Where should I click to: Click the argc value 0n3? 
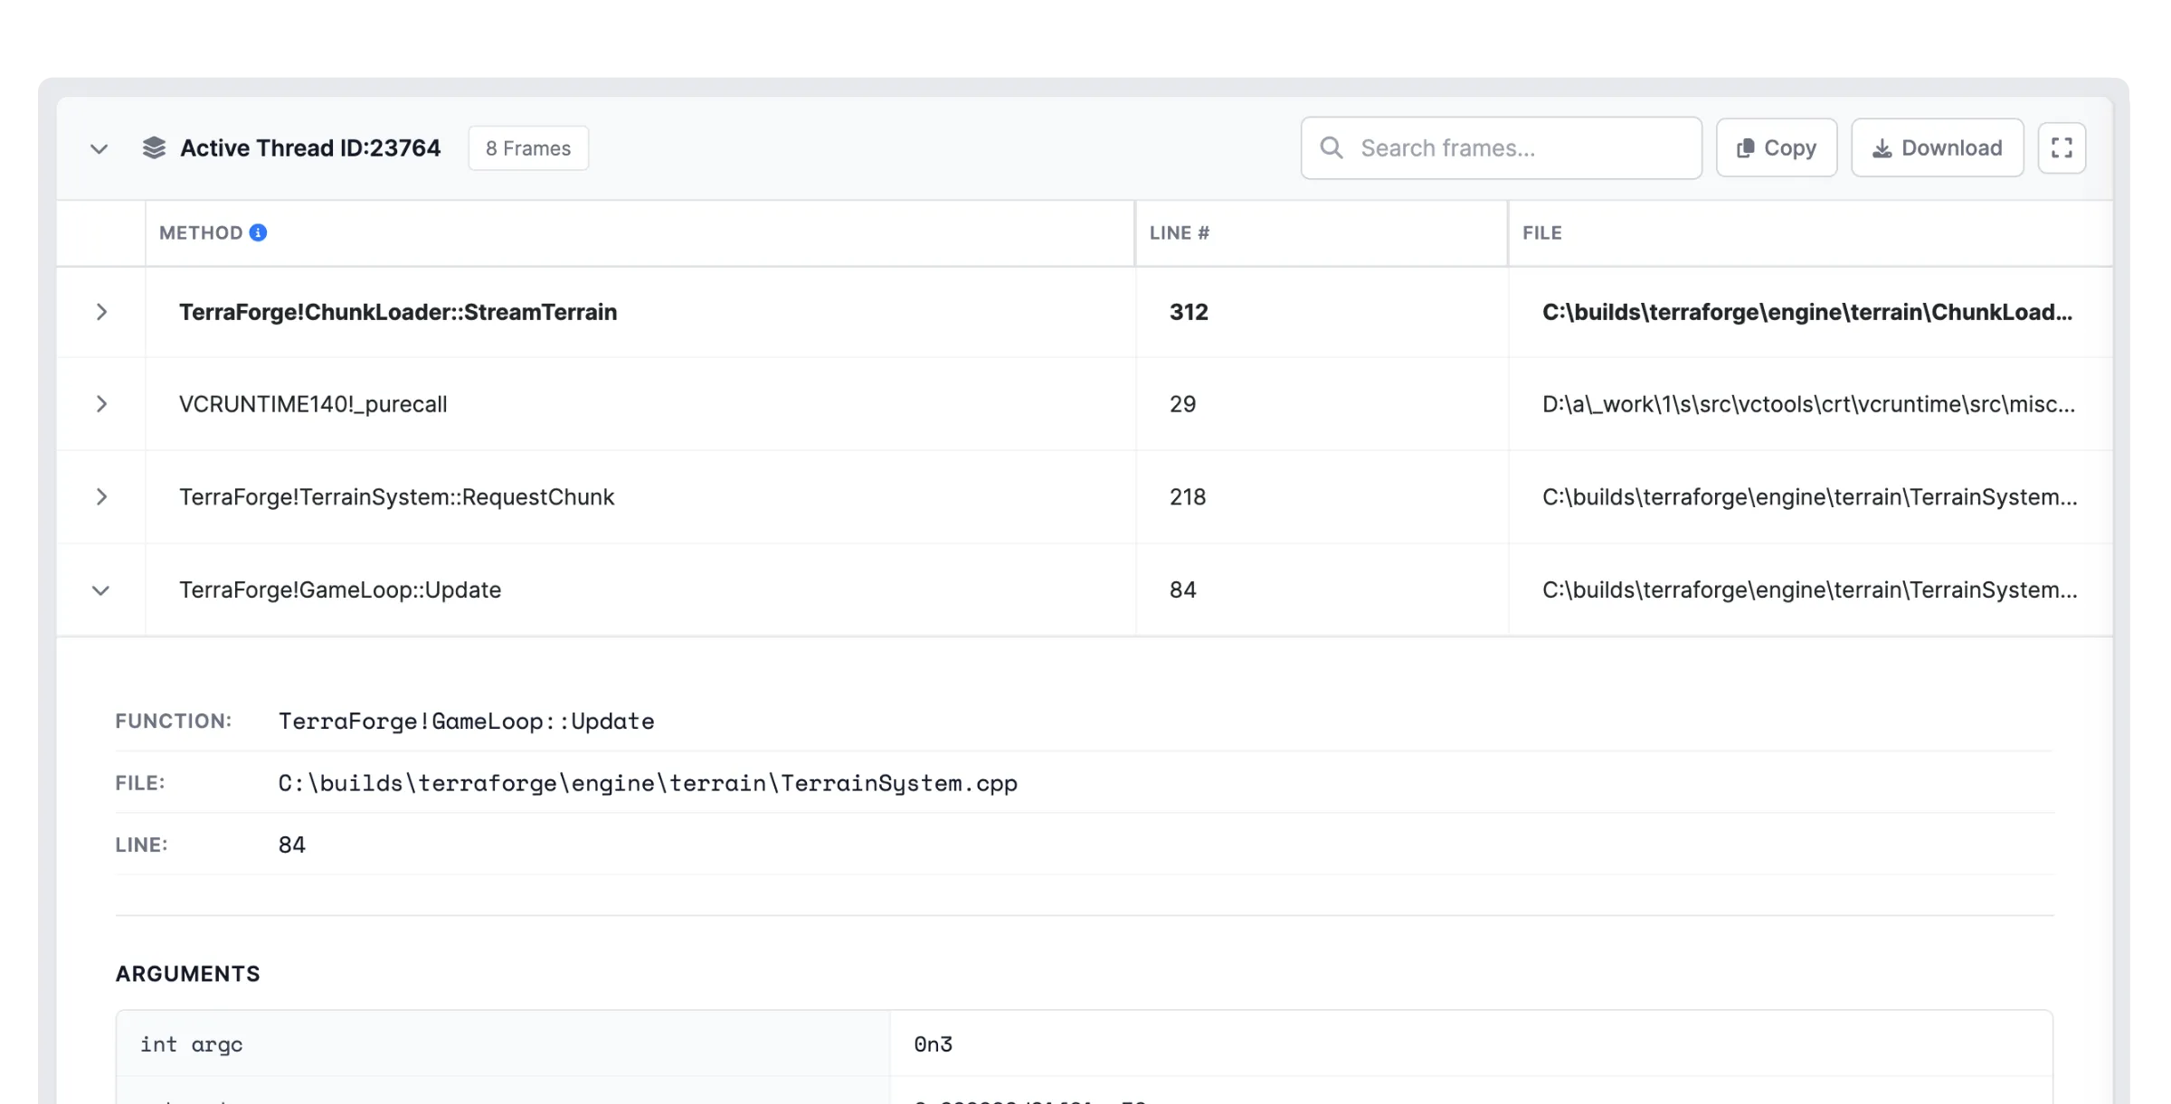[933, 1044]
